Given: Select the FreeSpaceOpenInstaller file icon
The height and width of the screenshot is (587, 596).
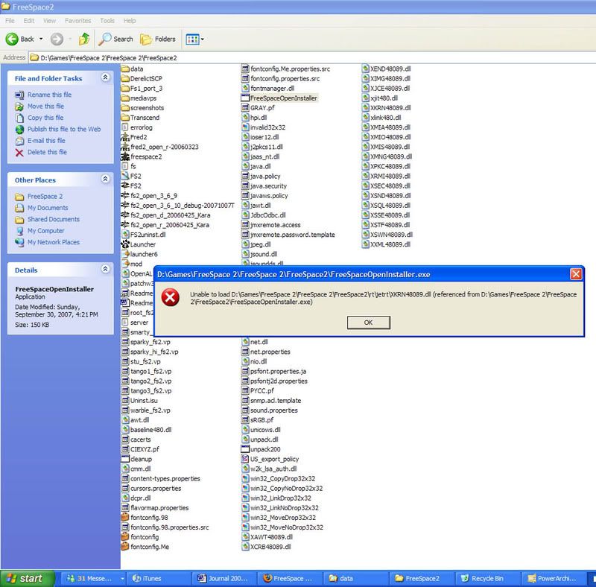Looking at the screenshot, I should (245, 98).
